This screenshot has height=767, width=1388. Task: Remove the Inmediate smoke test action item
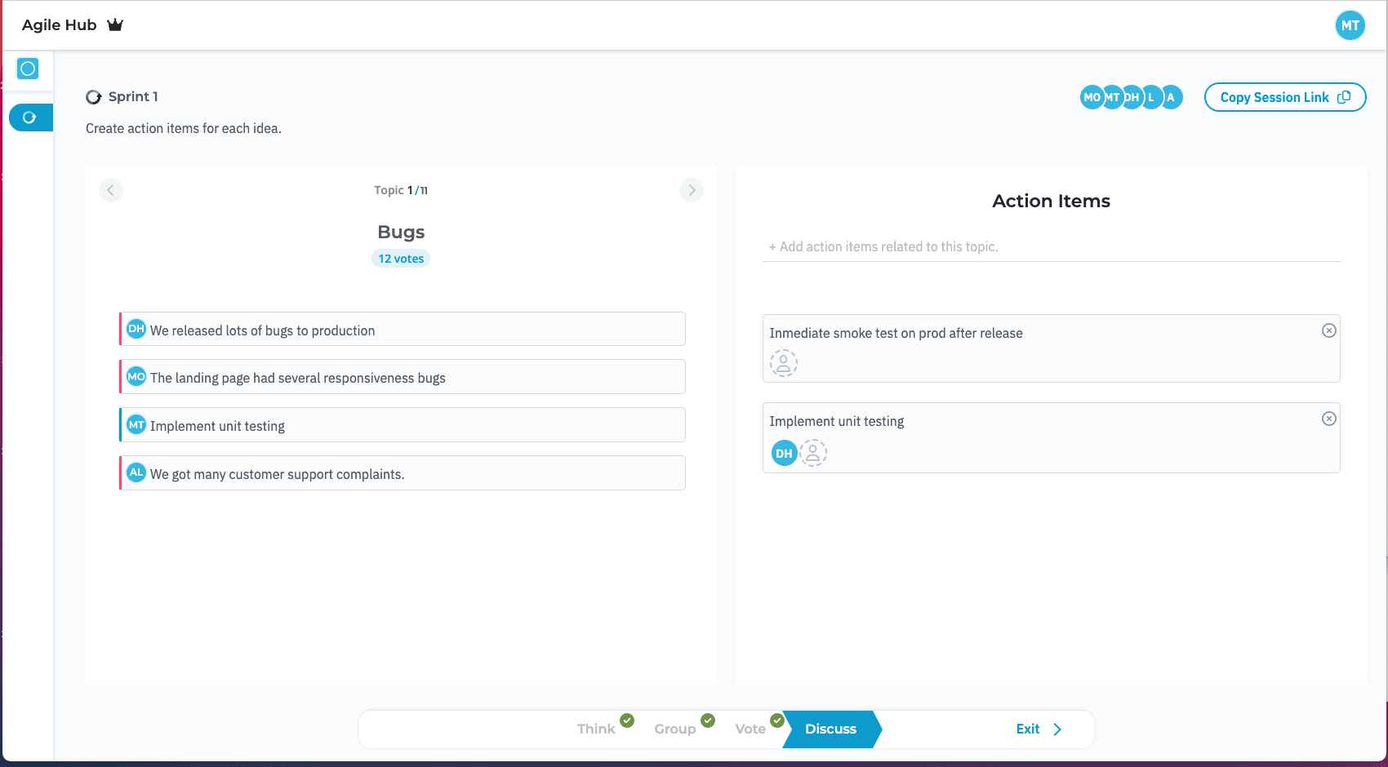coord(1328,330)
